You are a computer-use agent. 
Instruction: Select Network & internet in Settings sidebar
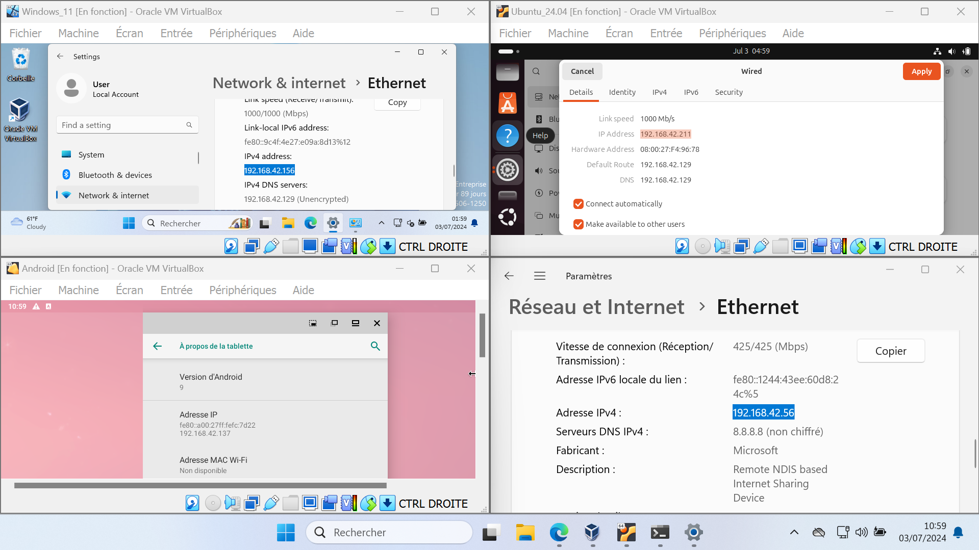(x=127, y=195)
